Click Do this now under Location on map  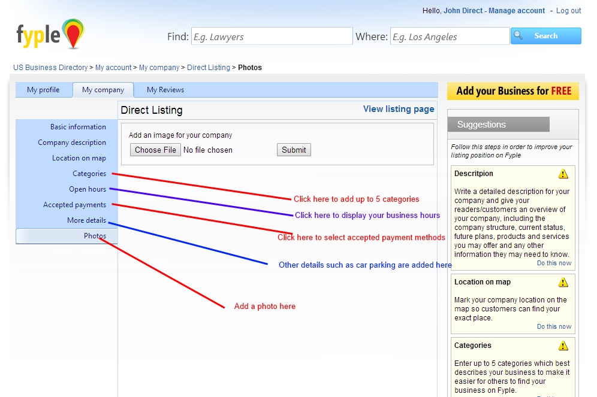click(554, 327)
